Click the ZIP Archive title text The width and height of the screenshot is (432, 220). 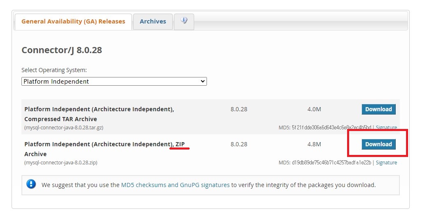click(104, 149)
